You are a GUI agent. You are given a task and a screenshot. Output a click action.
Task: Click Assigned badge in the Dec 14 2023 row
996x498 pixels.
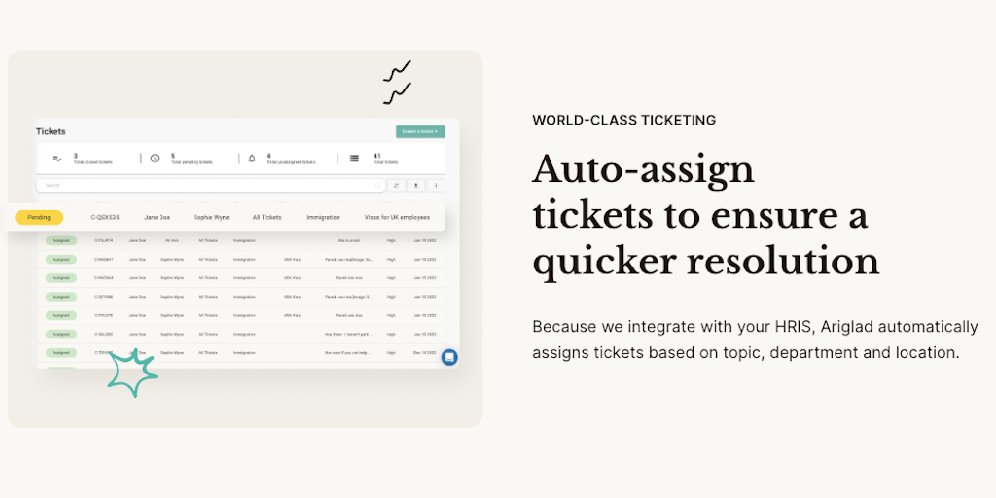[x=61, y=352]
